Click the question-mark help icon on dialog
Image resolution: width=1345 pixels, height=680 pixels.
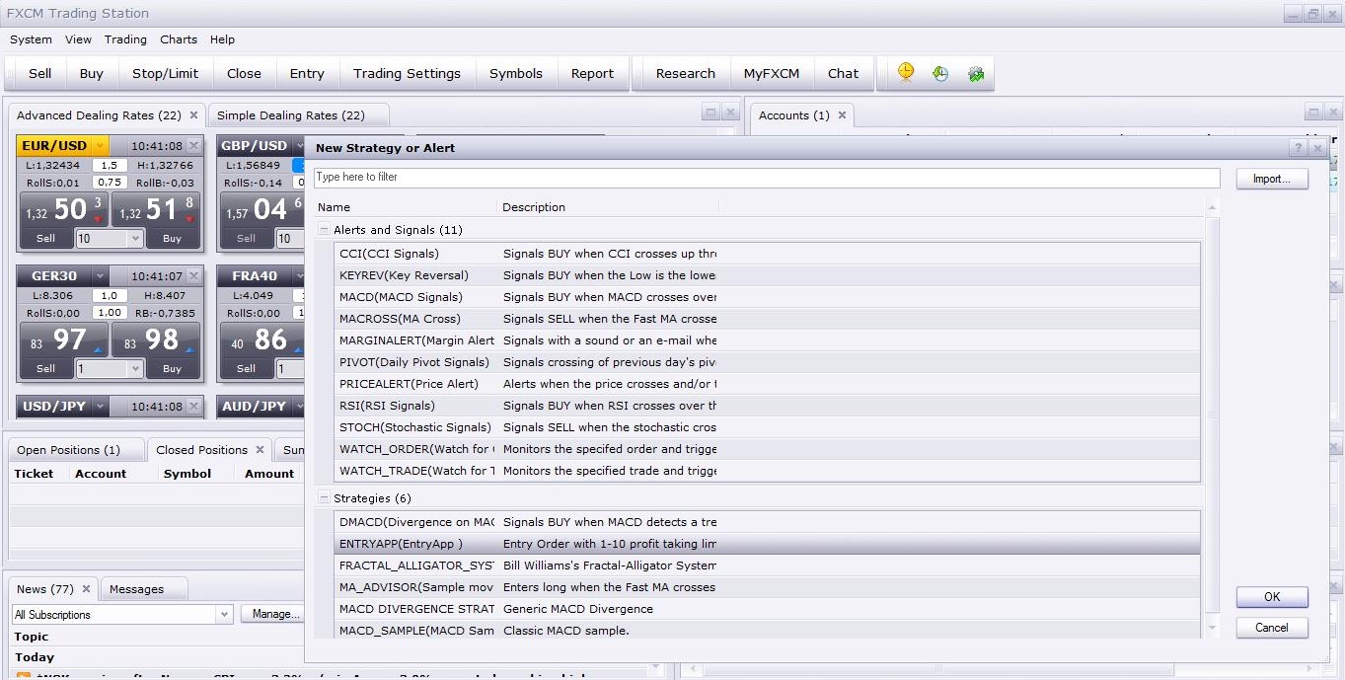[x=1300, y=147]
